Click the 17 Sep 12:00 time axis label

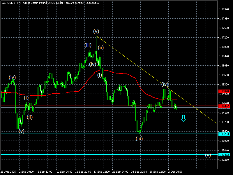(102, 172)
